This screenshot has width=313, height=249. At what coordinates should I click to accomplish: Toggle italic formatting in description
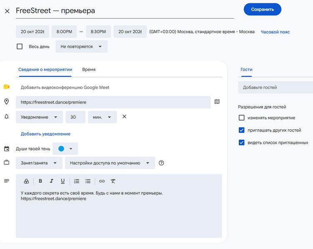tap(52, 181)
